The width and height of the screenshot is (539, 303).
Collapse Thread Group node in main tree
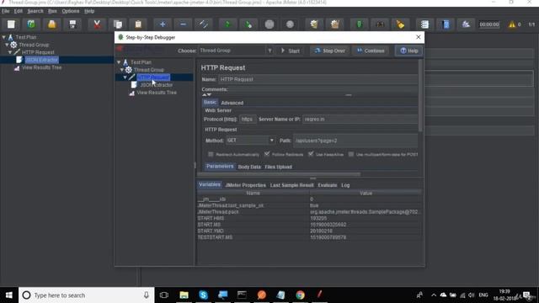[7, 45]
